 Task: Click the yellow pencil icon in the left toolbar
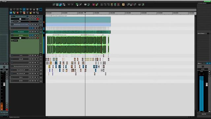coord(14,13)
